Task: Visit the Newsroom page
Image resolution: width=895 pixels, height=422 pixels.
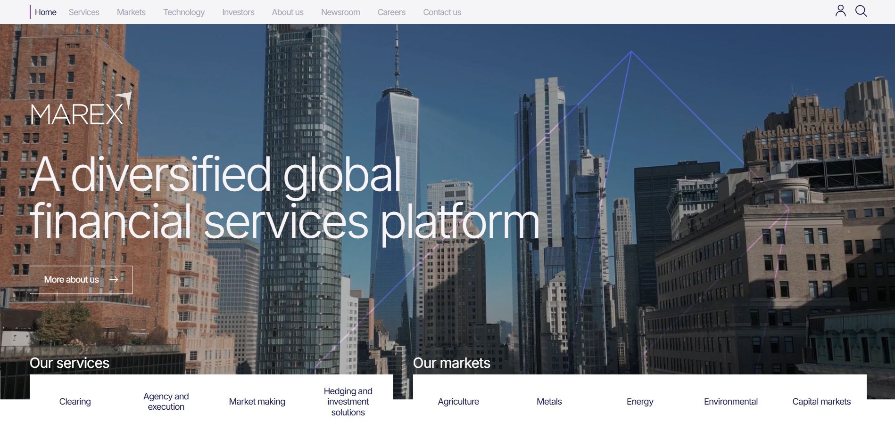Action: pyautogui.click(x=340, y=12)
